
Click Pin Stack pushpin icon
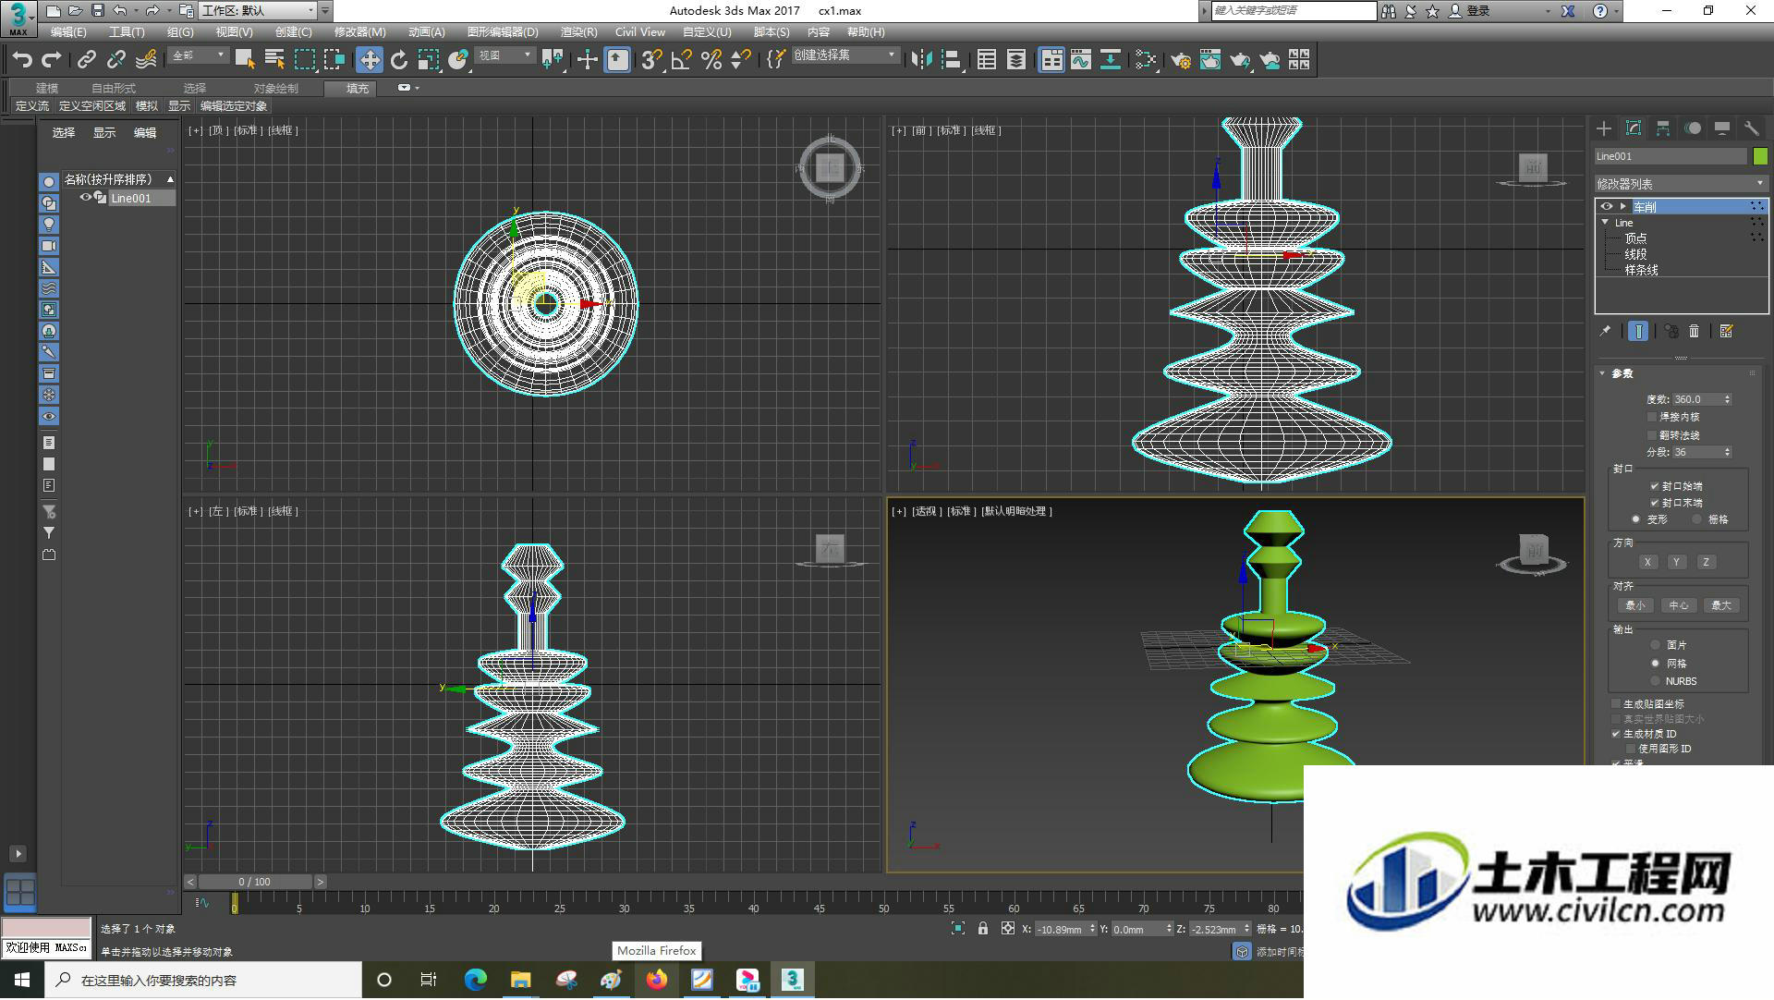coord(1606,331)
